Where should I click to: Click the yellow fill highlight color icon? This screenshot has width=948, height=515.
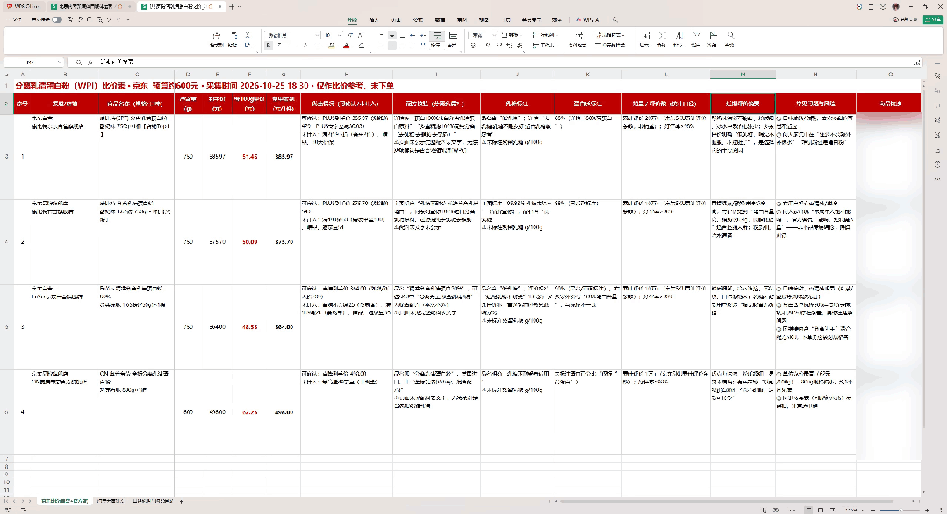tap(331, 46)
